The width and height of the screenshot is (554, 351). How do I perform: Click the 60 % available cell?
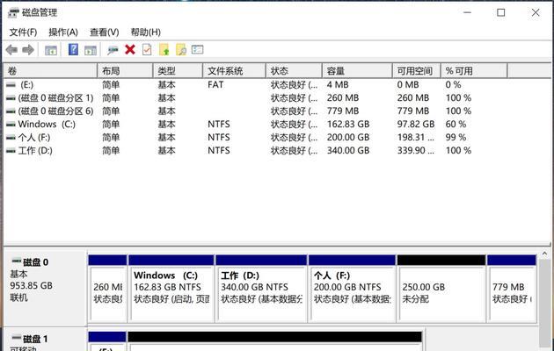coord(456,124)
